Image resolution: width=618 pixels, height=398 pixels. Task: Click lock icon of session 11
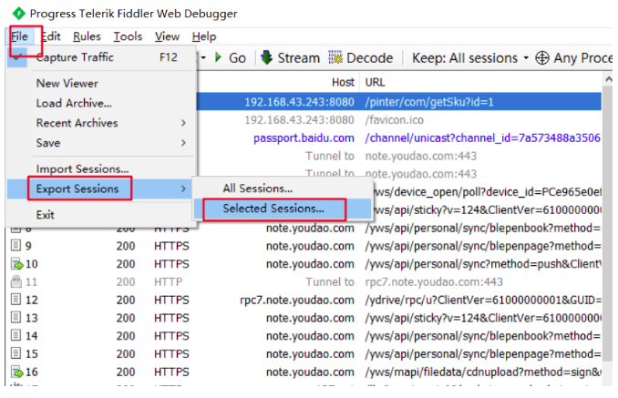click(15, 281)
